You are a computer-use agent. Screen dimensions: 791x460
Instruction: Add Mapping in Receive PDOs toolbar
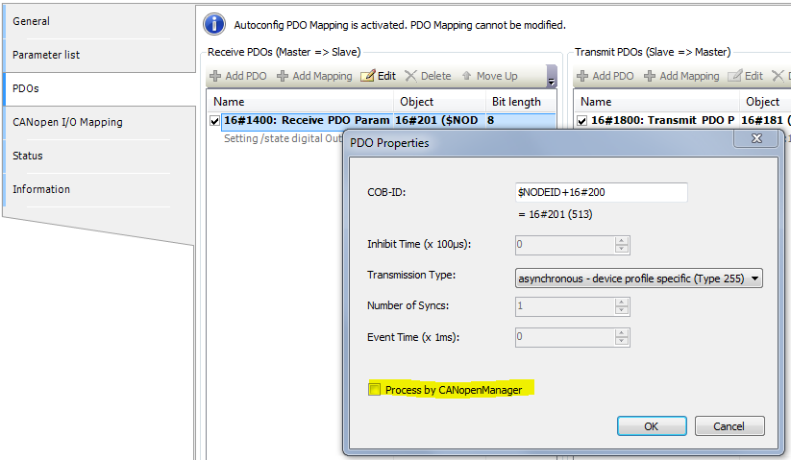(314, 76)
